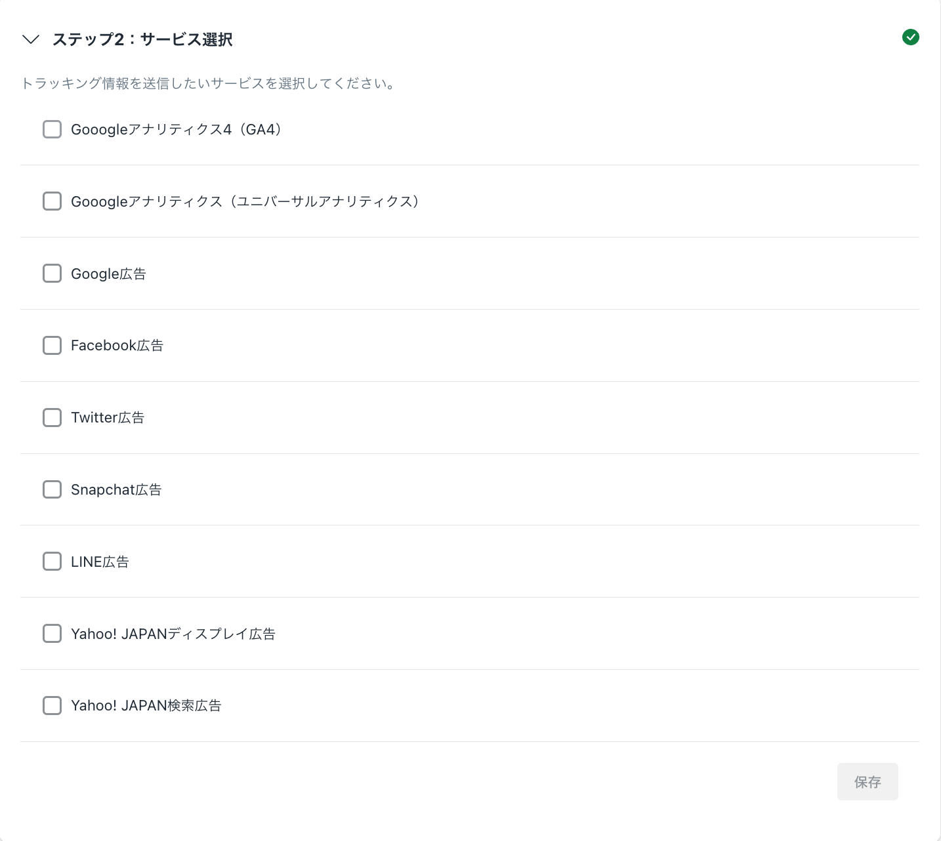Click the LINE広告 label text
The image size is (941, 841).
(x=100, y=562)
